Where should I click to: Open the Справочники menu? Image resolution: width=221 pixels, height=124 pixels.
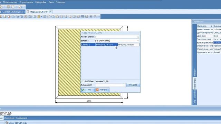coord(26,2)
